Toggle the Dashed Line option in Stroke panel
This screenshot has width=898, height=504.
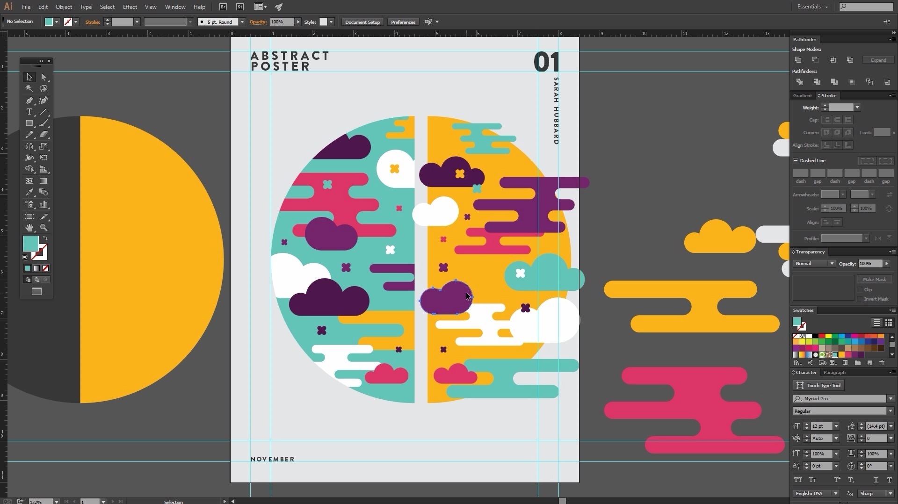[x=796, y=160]
